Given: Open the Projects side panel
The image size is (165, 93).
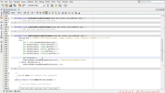Looking at the screenshot, I should click(1, 15).
